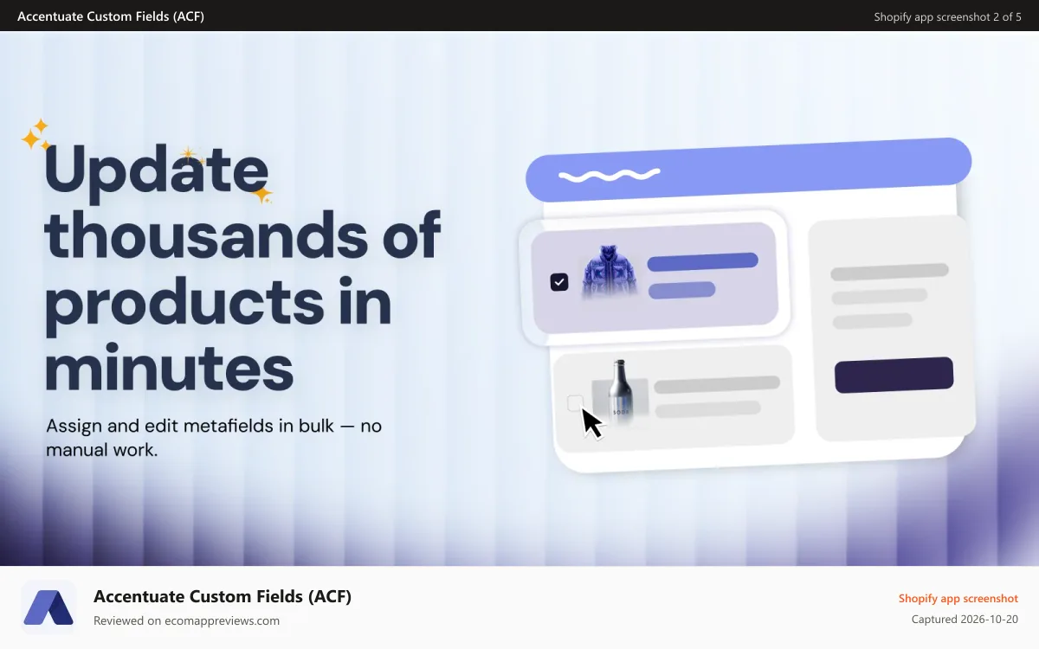
Task: Check the empty box beside the bottle product
Action: [x=575, y=402]
